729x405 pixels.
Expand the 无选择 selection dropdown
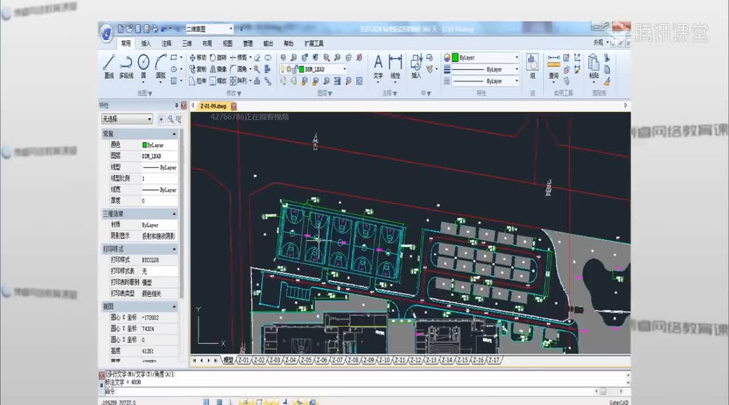click(x=150, y=119)
